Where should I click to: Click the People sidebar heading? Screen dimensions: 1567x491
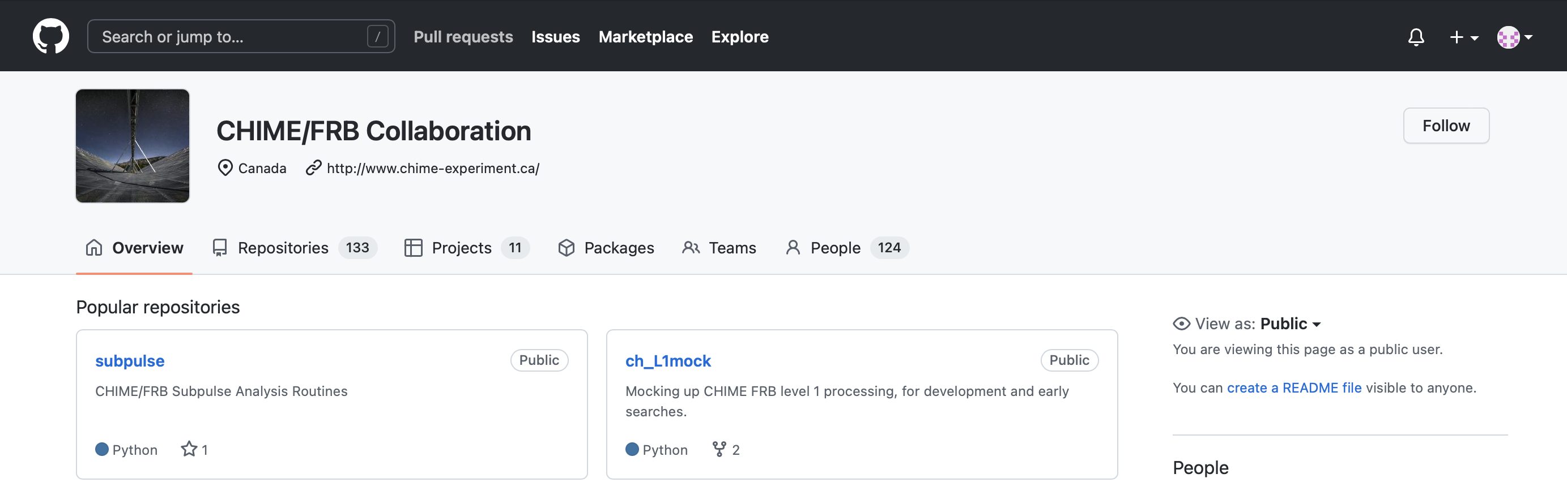point(1200,467)
